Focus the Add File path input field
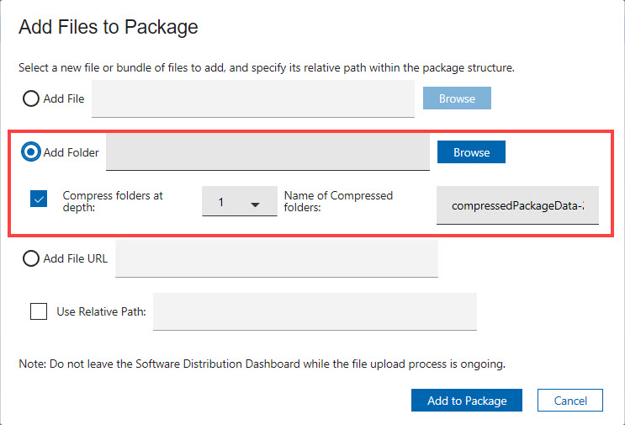 (x=253, y=98)
